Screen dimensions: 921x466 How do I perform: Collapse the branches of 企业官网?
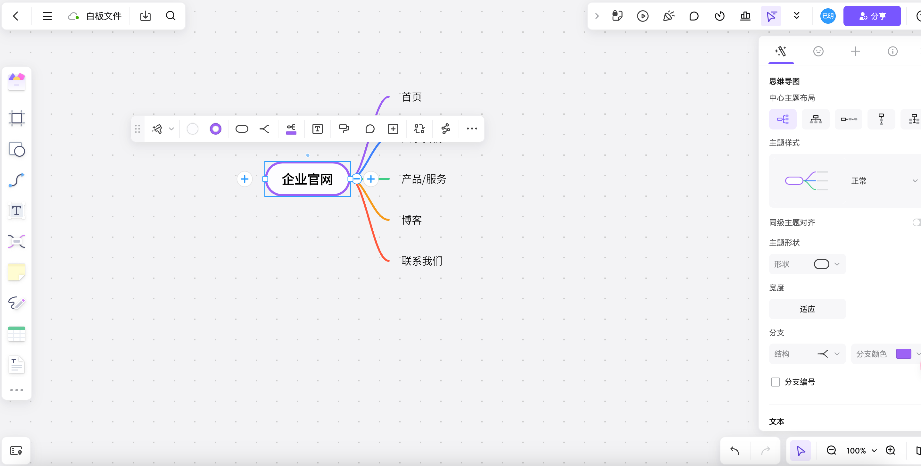point(357,179)
